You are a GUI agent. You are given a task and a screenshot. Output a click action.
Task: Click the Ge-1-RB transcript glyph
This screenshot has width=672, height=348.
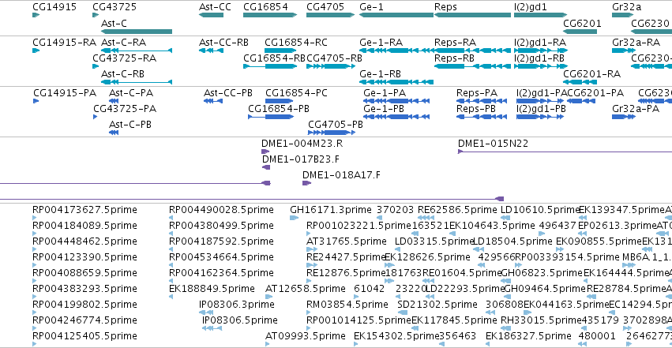(x=396, y=82)
